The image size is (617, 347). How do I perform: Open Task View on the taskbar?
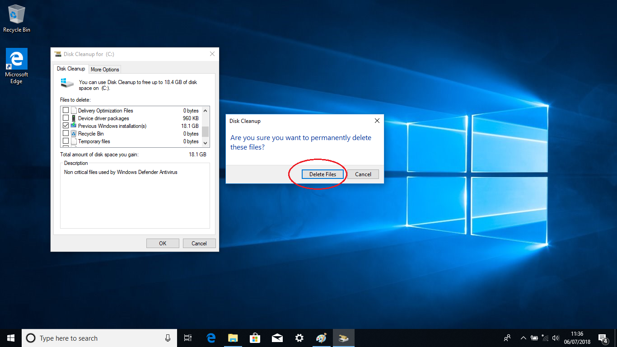188,338
